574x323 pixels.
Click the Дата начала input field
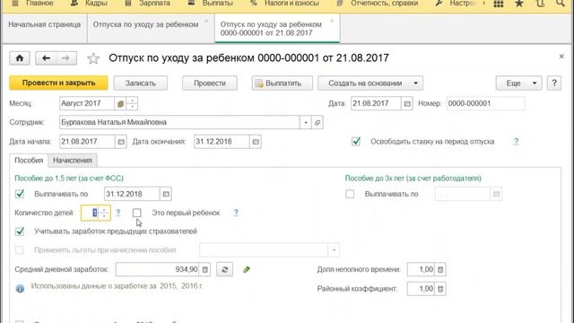coord(87,142)
